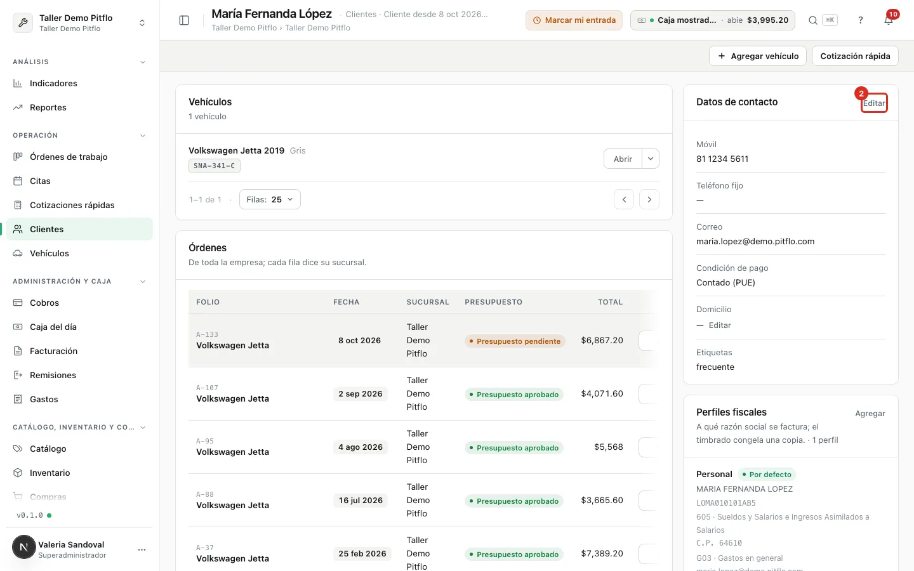
Task: Collapse the OPERACIÓN section
Action: [x=143, y=136]
